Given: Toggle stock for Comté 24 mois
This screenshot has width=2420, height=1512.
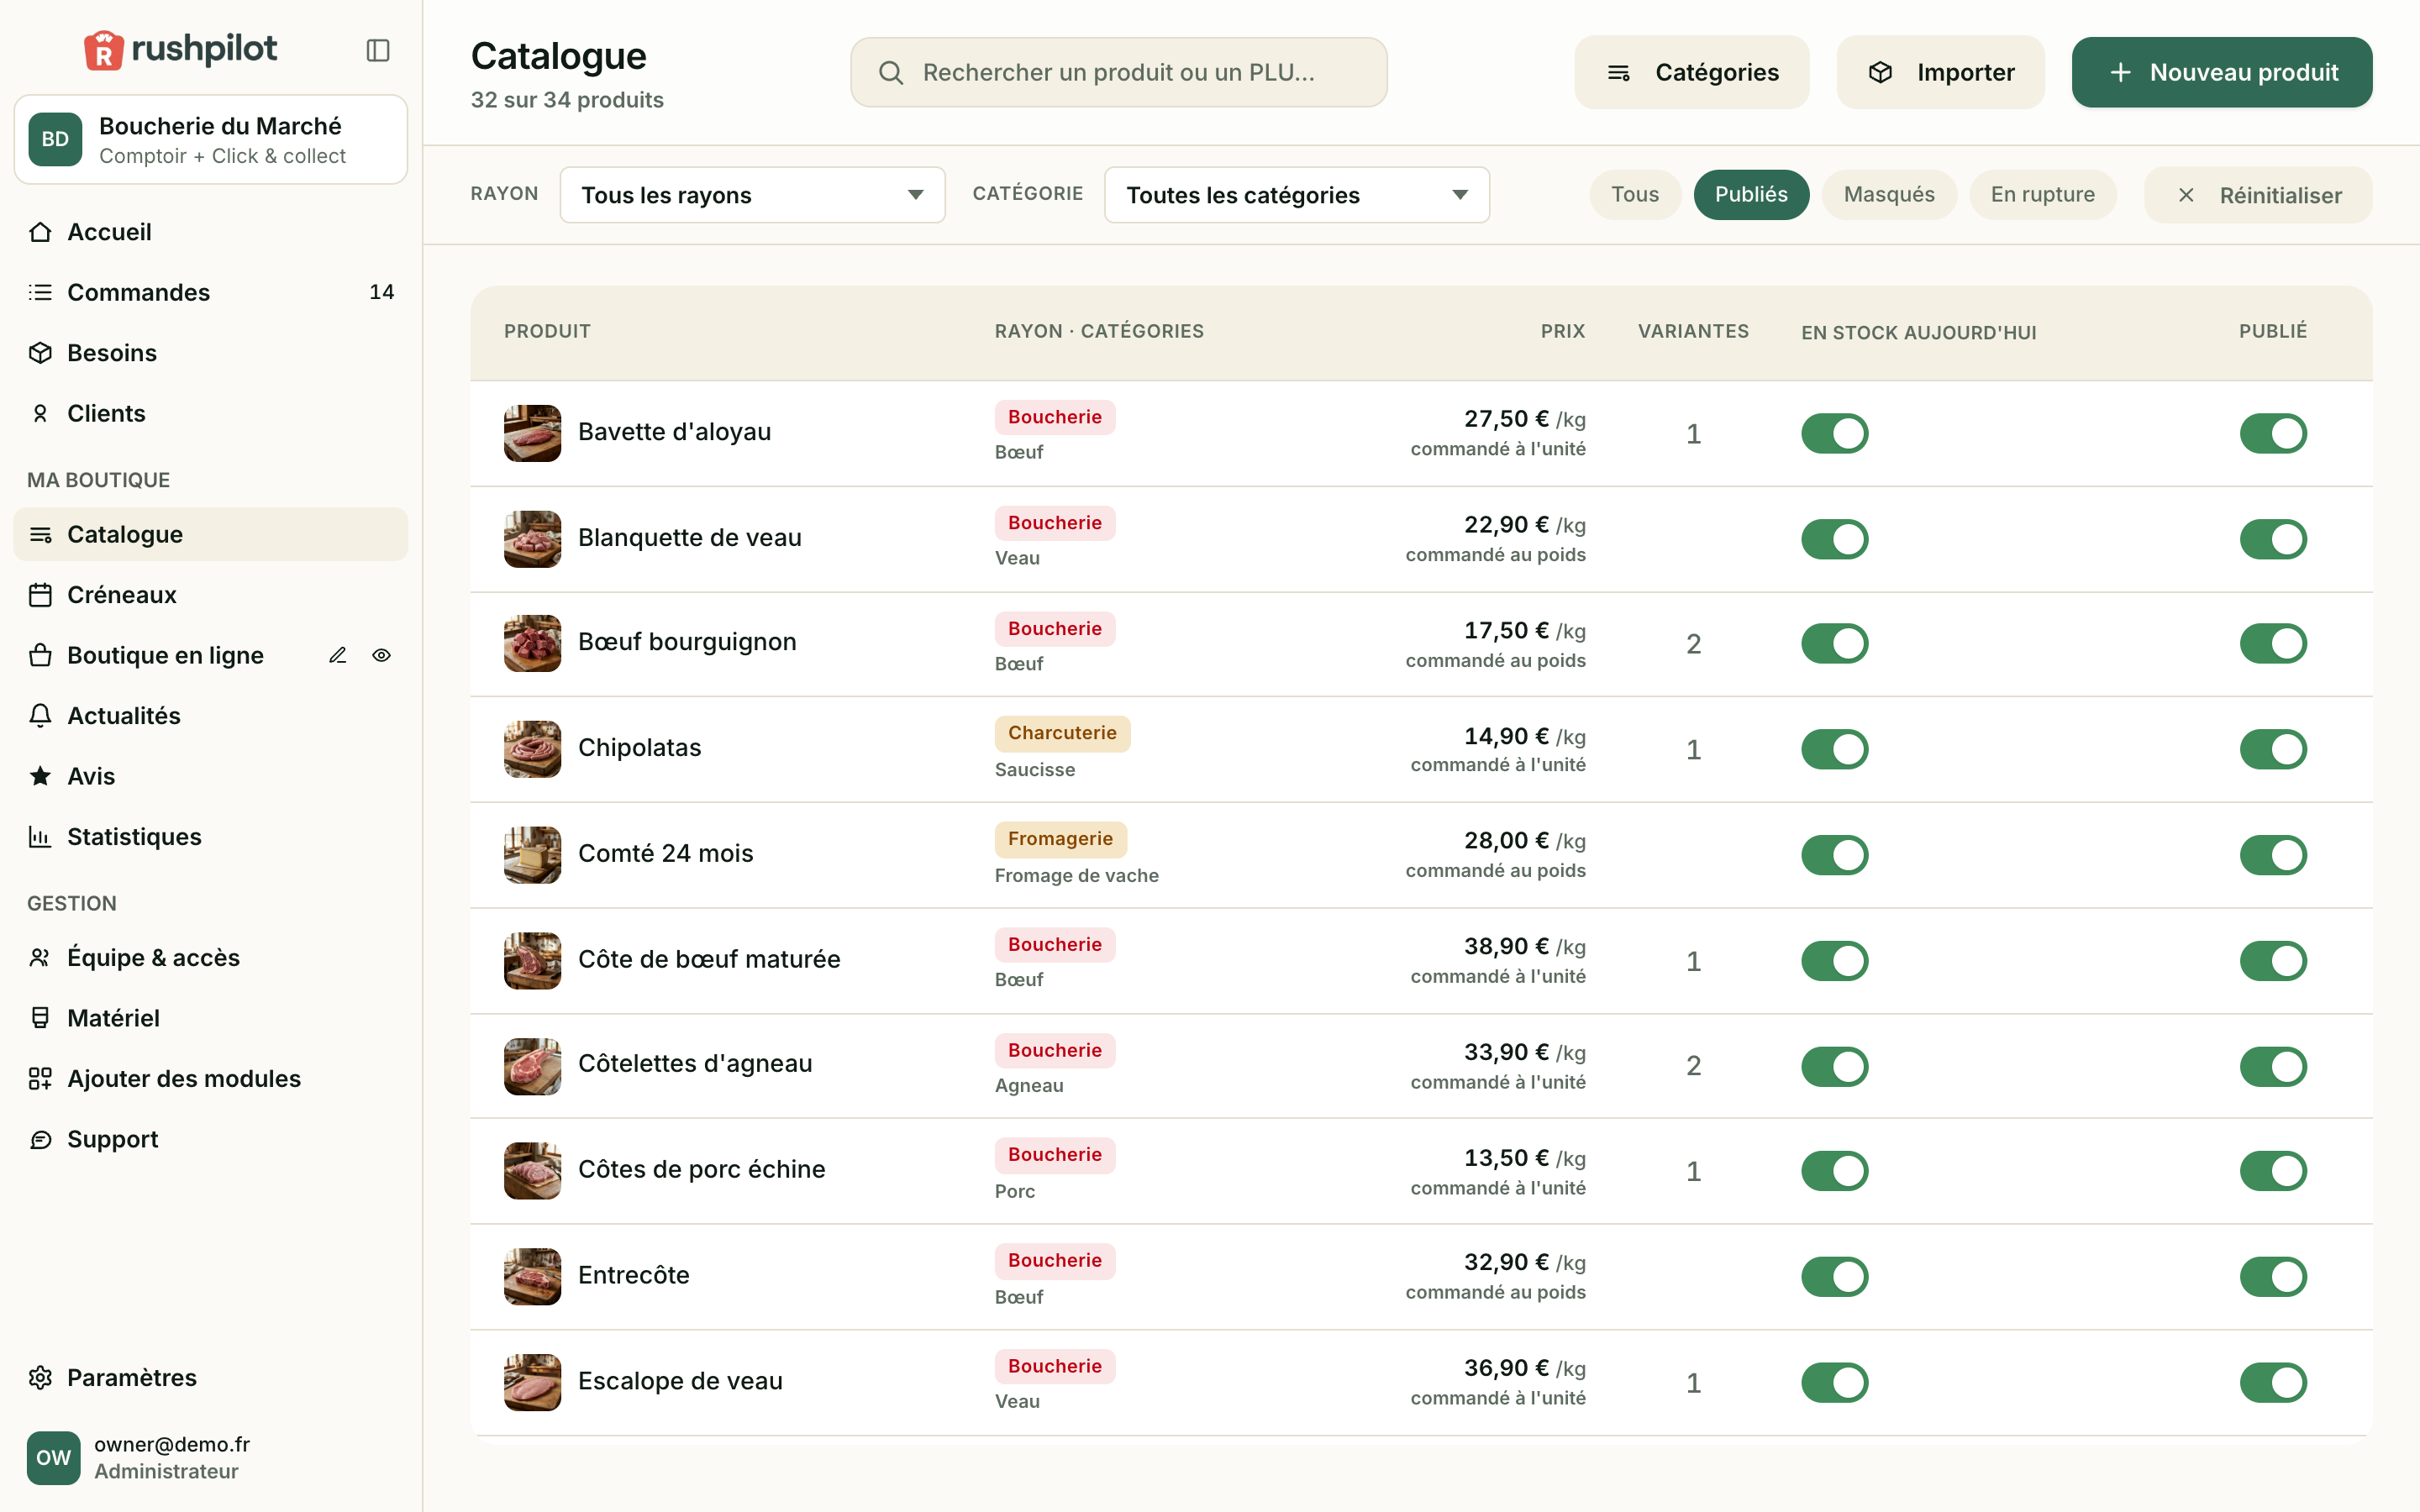Looking at the screenshot, I should [1834, 855].
